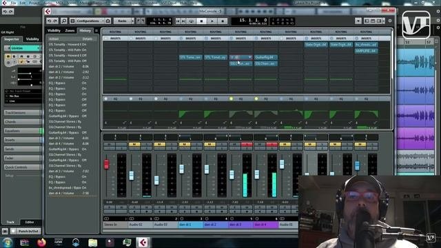Stop playback in the transport
The width and height of the screenshot is (441, 248).
tap(201, 21)
